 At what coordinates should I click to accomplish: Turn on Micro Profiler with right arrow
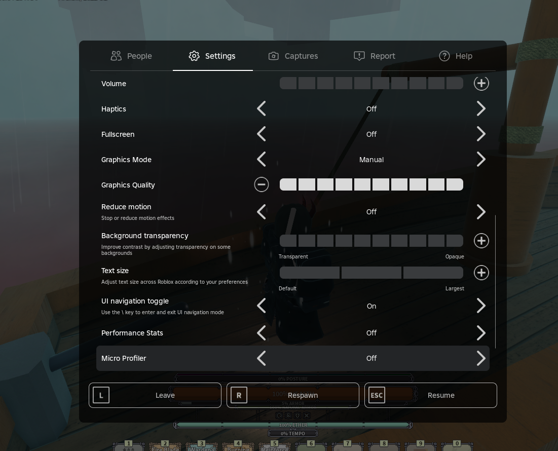[x=481, y=358]
